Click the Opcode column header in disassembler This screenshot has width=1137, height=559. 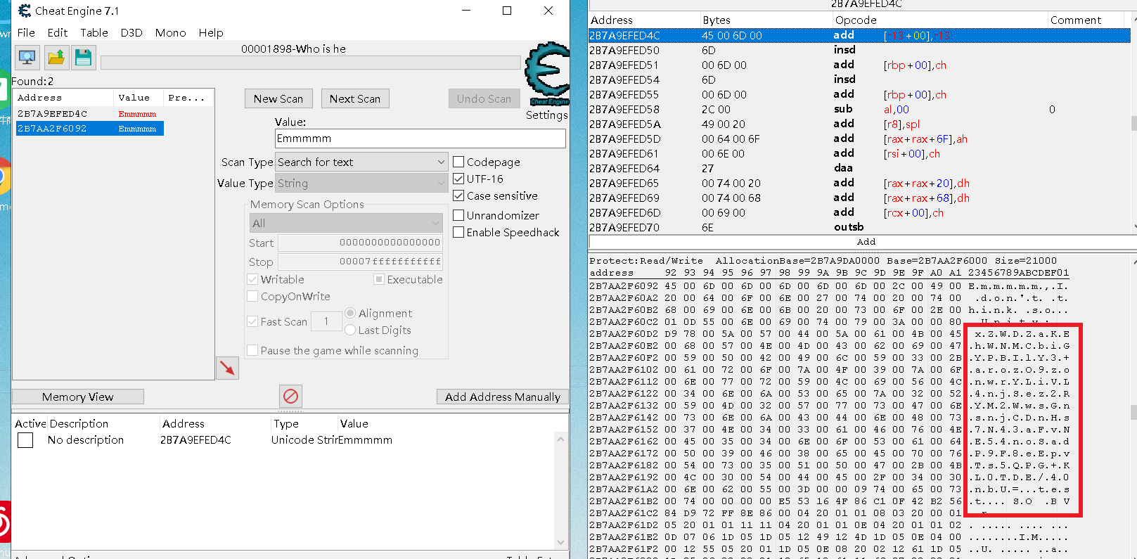[x=940, y=20]
